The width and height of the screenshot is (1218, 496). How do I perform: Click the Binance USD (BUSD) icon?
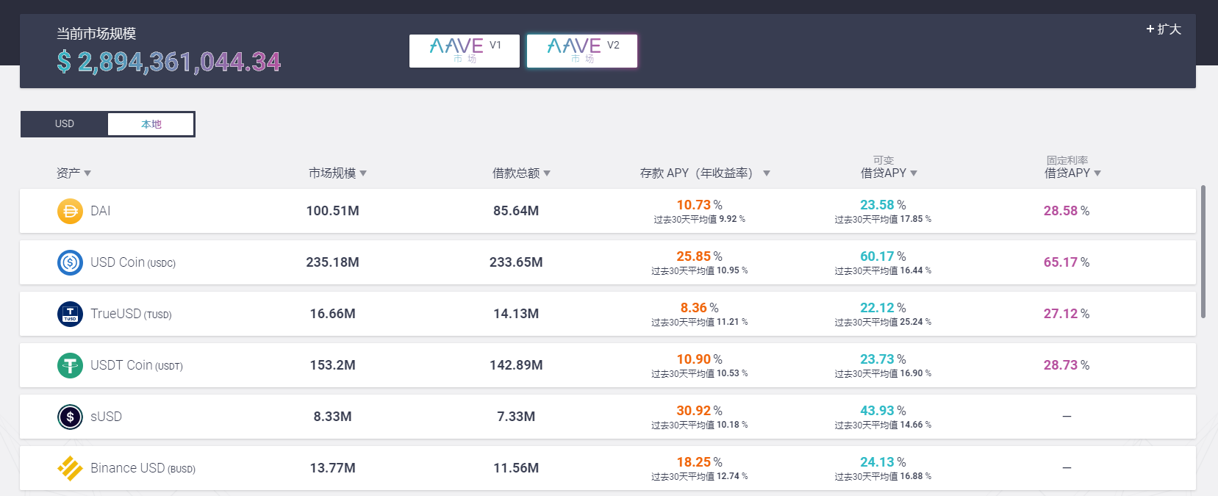point(70,468)
